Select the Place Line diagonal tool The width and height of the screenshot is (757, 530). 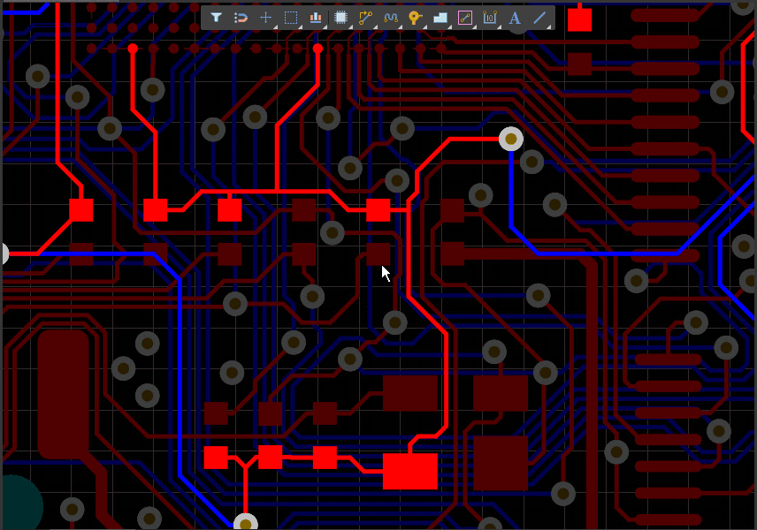click(539, 18)
